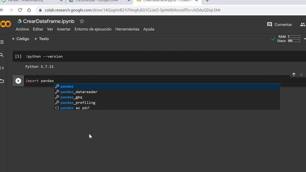Select pandas autocomplete suggestion
Viewport: 306px width, 172px height.
(167, 86)
